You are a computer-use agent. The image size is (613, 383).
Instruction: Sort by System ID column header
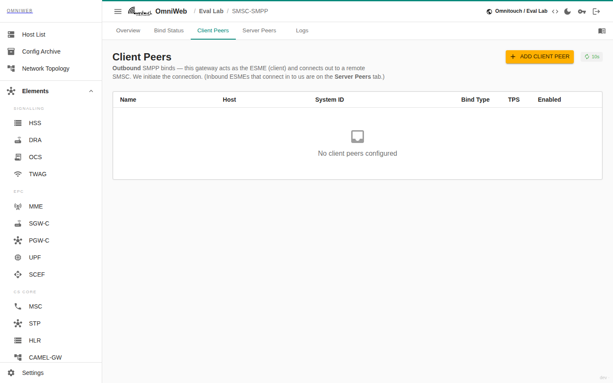tap(329, 100)
